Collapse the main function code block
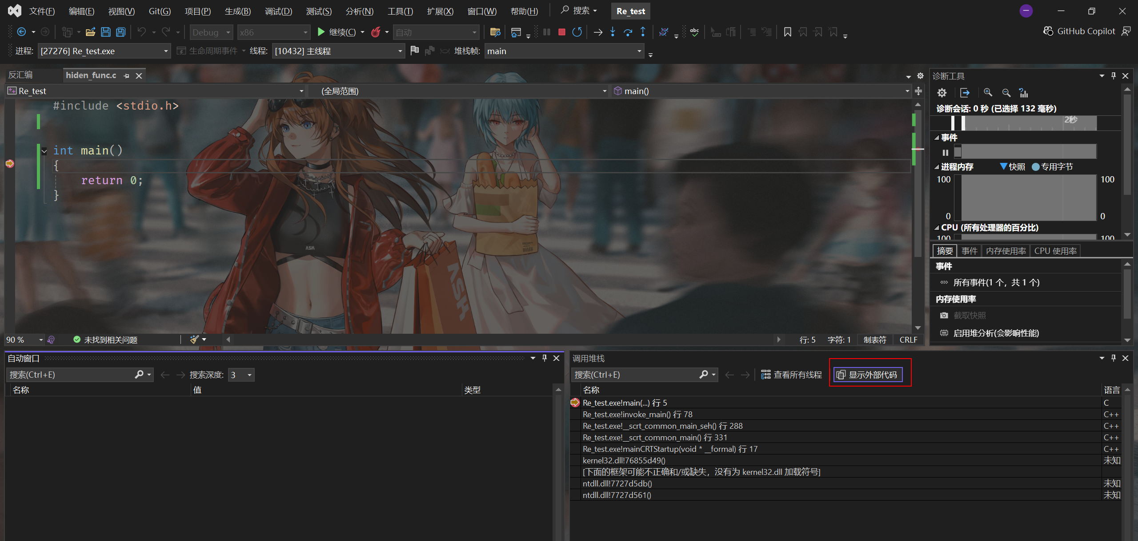1138x541 pixels. coord(44,151)
